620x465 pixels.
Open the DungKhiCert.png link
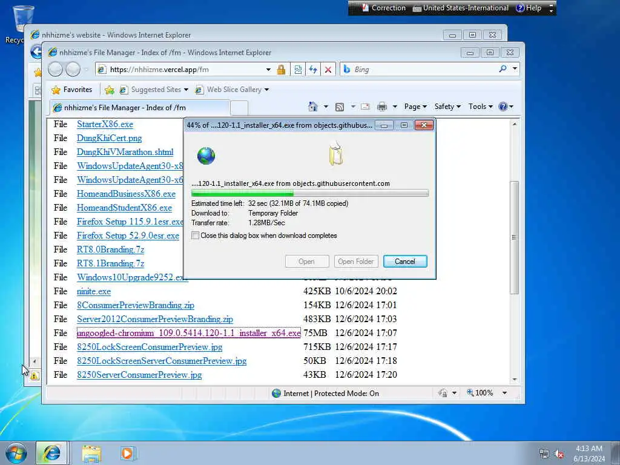click(109, 138)
